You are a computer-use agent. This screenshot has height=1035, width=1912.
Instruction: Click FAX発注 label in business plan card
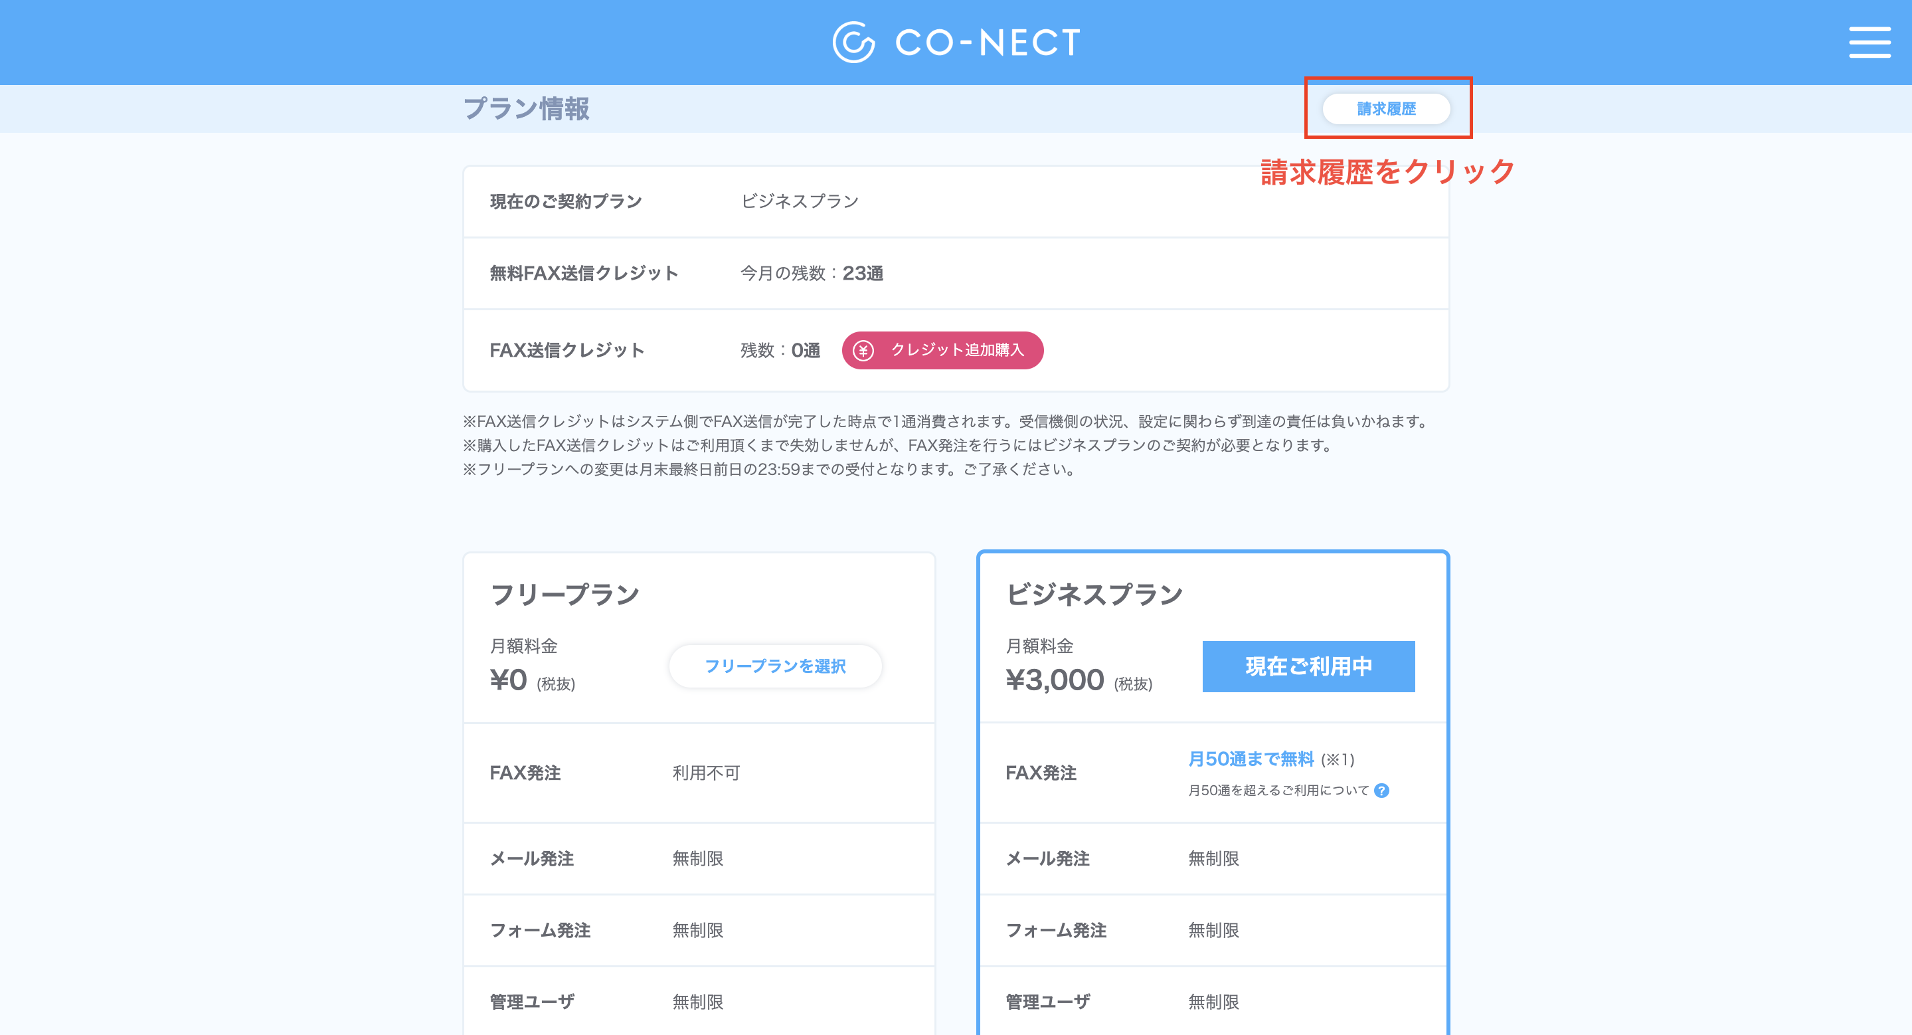coord(1041,773)
